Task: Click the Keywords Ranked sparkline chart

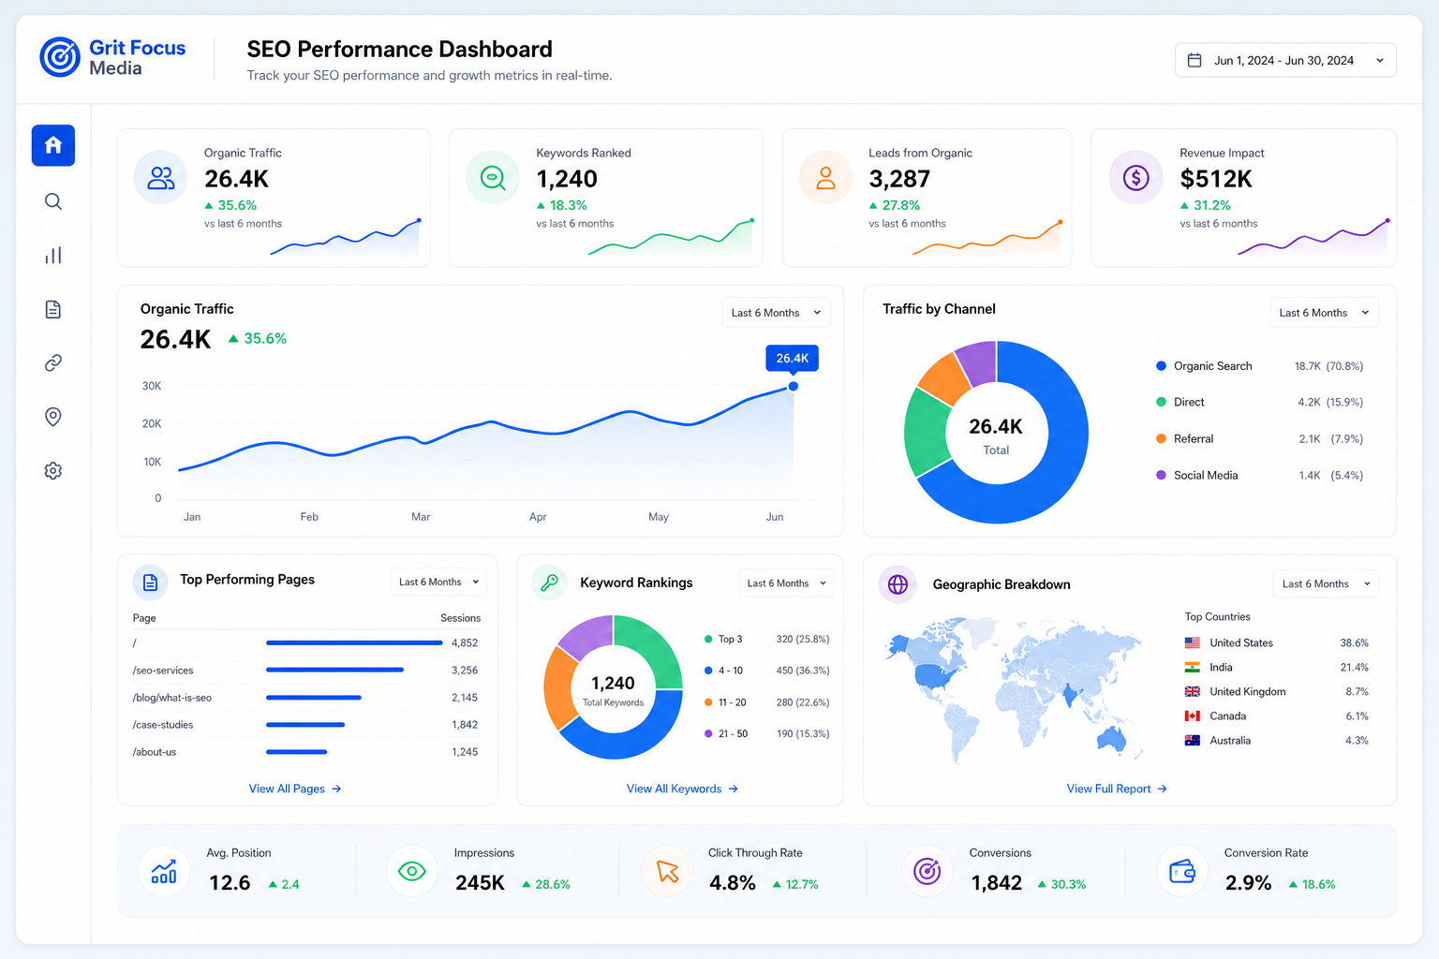Action: coord(671,237)
